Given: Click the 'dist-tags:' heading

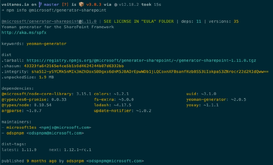Looking at the screenshot, I should (x=14, y=144).
